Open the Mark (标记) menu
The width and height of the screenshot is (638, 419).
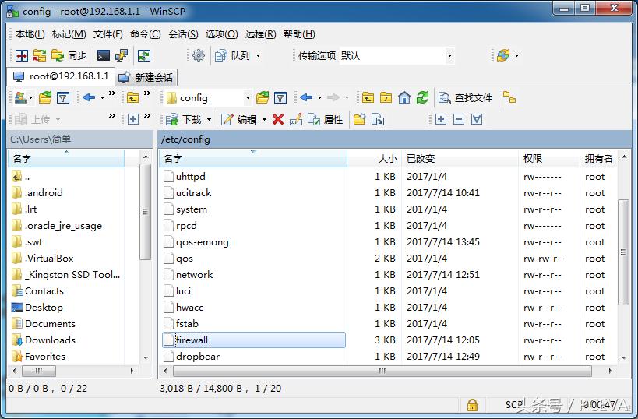(x=69, y=34)
